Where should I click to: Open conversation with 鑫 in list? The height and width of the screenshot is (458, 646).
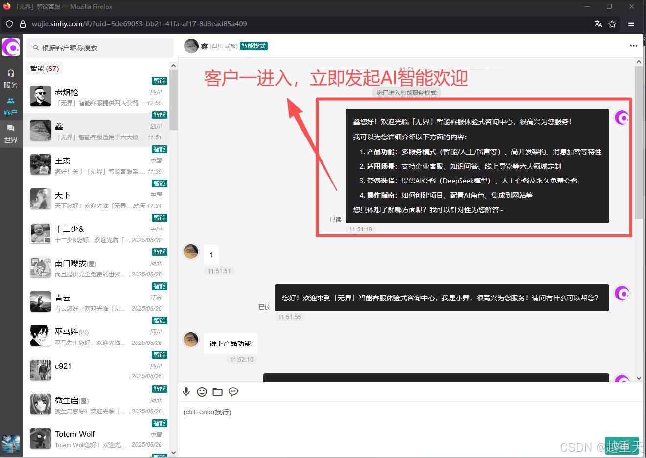pos(96,130)
